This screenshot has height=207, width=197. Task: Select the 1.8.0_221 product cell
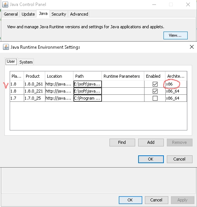[x=35, y=91]
